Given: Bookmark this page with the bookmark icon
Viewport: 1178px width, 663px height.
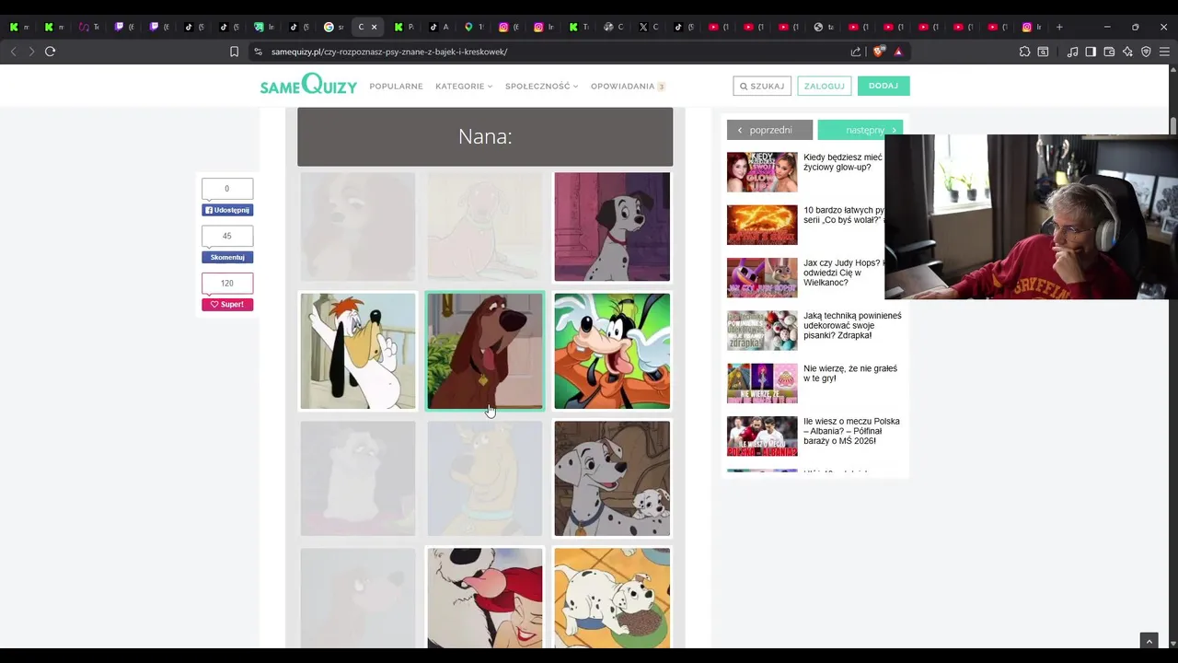Looking at the screenshot, I should tap(234, 52).
